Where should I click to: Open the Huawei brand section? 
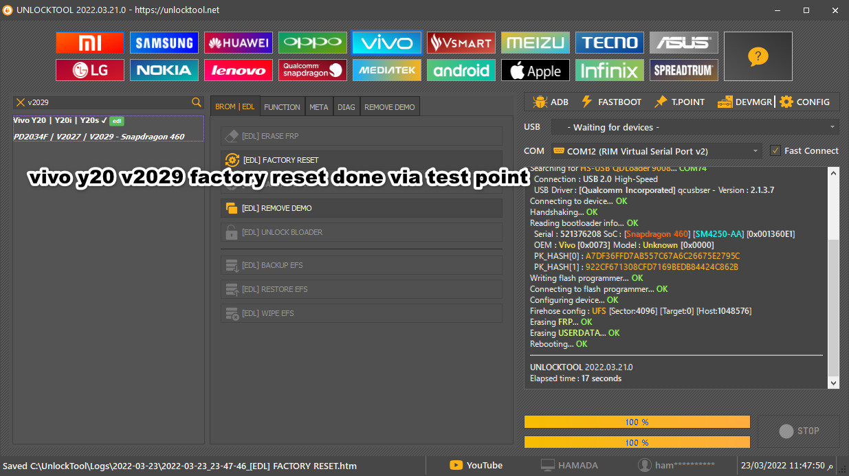click(239, 43)
